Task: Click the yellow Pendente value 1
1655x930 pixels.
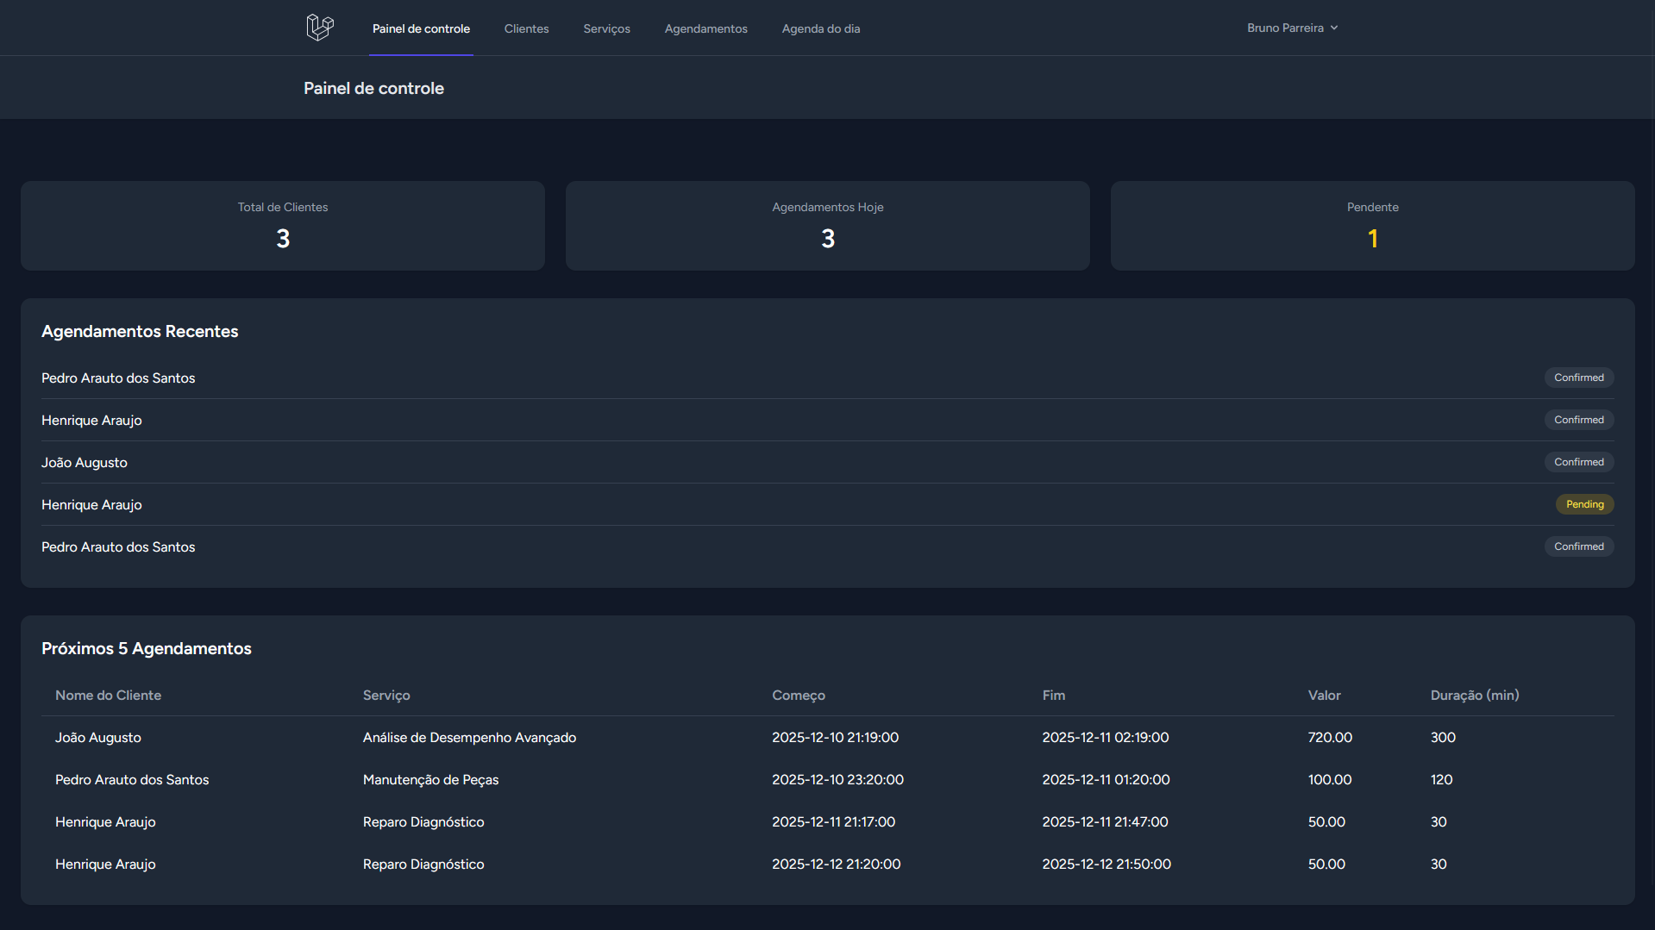Action: (x=1372, y=239)
